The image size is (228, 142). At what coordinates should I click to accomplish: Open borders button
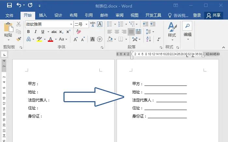[x=121, y=39]
